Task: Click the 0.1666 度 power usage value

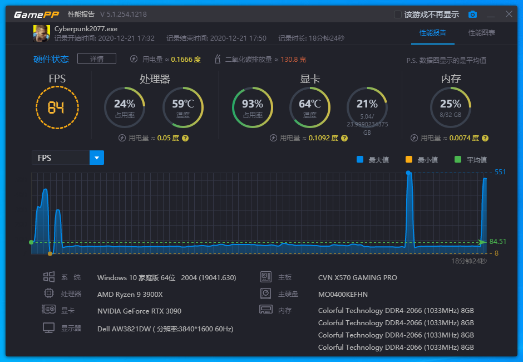Action: tap(186, 60)
